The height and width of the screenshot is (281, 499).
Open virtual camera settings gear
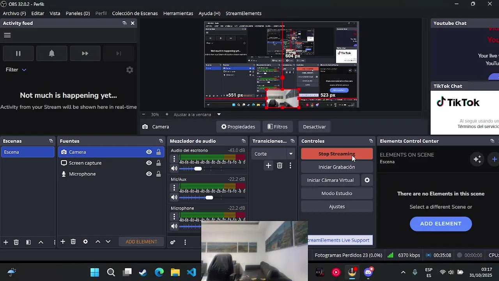click(x=367, y=180)
